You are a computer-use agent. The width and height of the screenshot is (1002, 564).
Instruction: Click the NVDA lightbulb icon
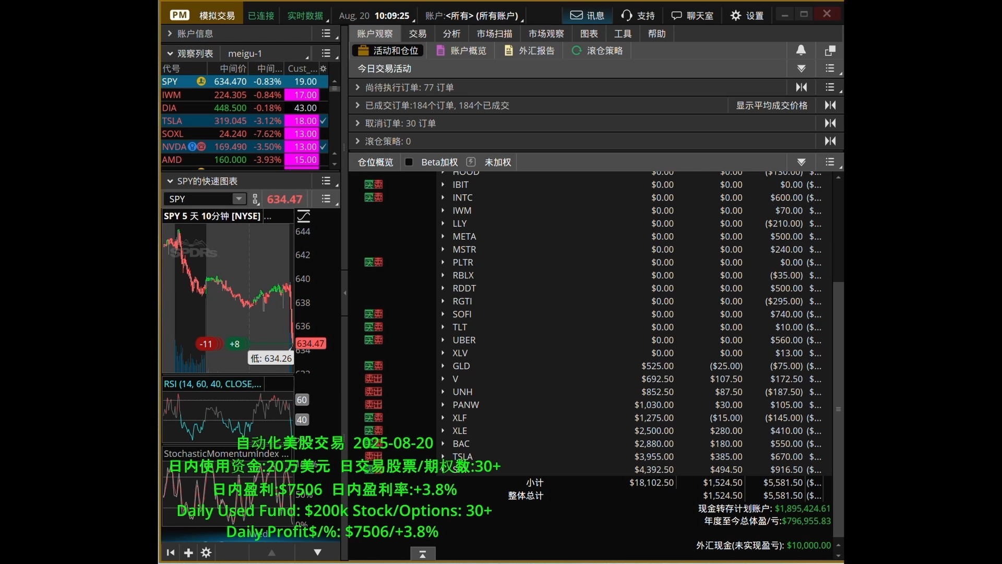point(192,147)
